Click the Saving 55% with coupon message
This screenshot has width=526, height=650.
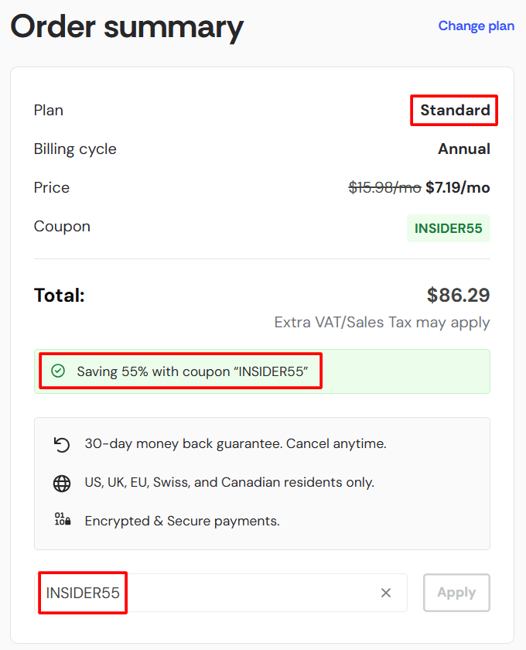pyautogui.click(x=193, y=371)
